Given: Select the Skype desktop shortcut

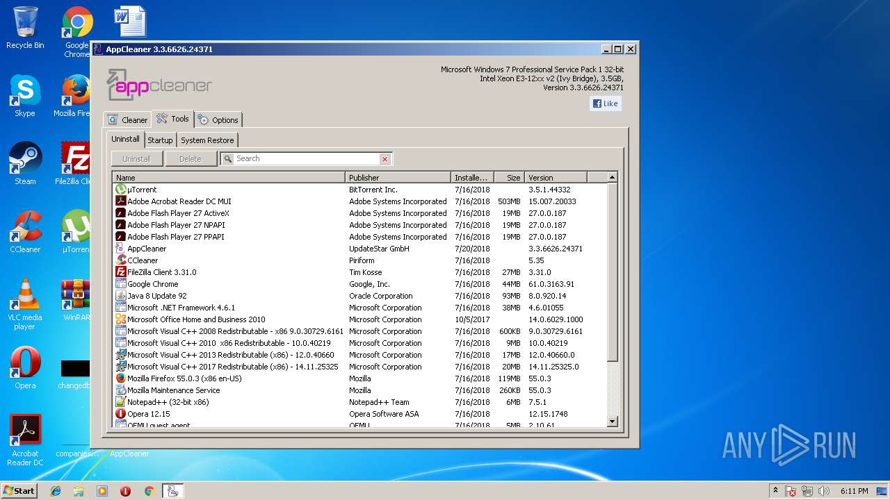Looking at the screenshot, I should pyautogui.click(x=25, y=96).
